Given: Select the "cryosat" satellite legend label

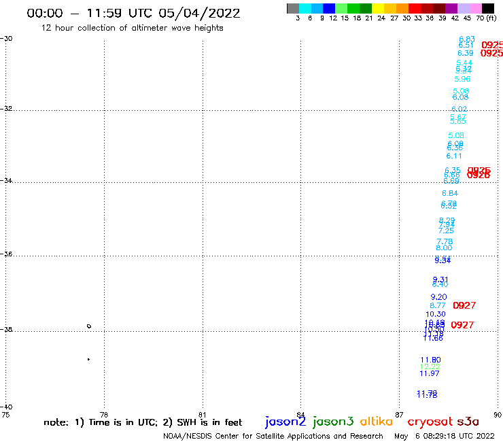Looking at the screenshot, I should click(430, 422).
